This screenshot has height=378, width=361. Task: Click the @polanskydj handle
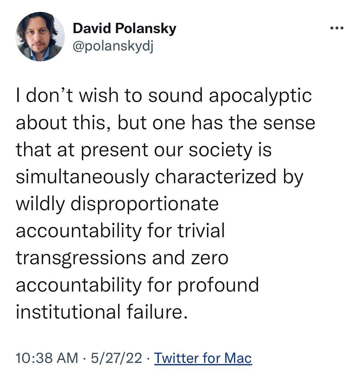coord(113,47)
